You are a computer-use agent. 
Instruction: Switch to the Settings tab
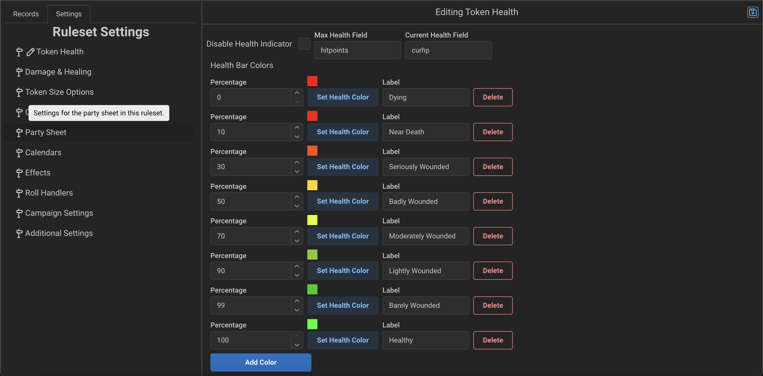(69, 14)
